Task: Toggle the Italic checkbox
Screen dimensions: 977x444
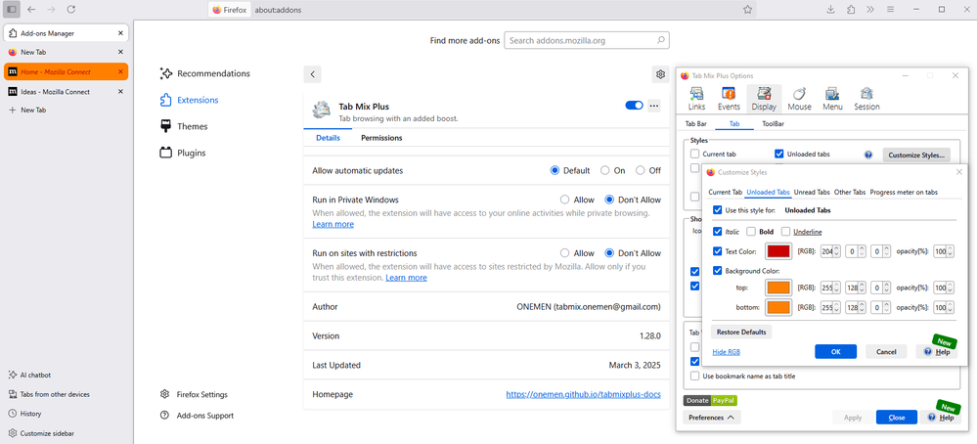Action: coord(717,232)
